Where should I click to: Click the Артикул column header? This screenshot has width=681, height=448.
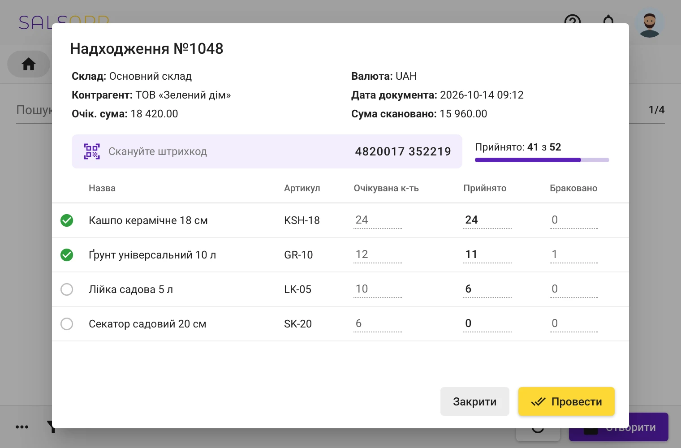(x=302, y=188)
